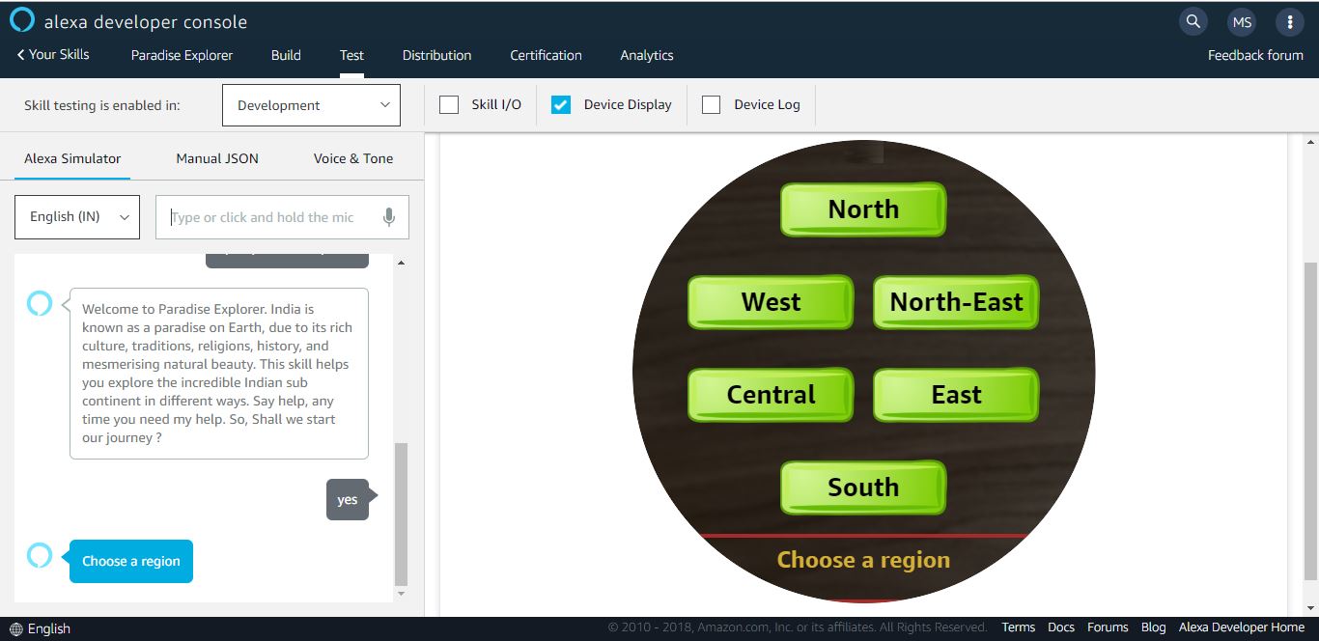1319x641 pixels.
Task: Select the Alexa Simulator tab
Action: tap(72, 158)
